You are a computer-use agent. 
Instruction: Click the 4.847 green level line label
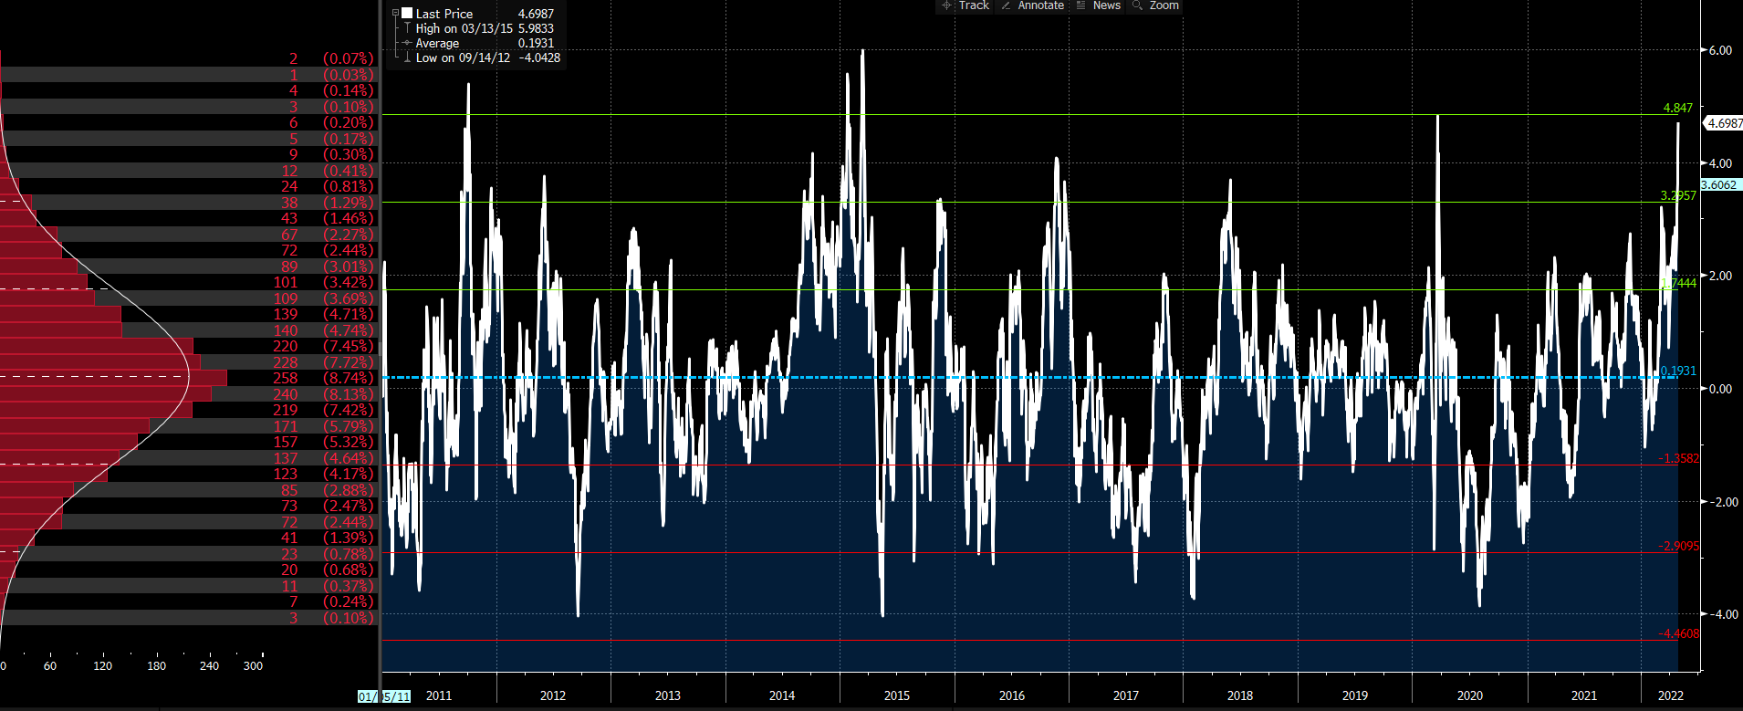1677,108
